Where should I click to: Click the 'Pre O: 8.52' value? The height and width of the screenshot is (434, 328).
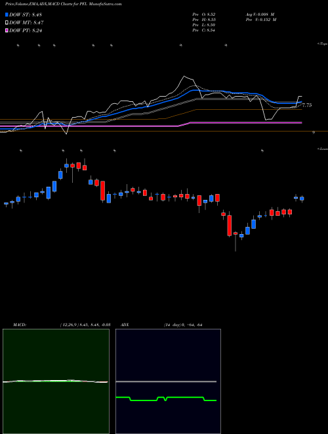point(204,14)
